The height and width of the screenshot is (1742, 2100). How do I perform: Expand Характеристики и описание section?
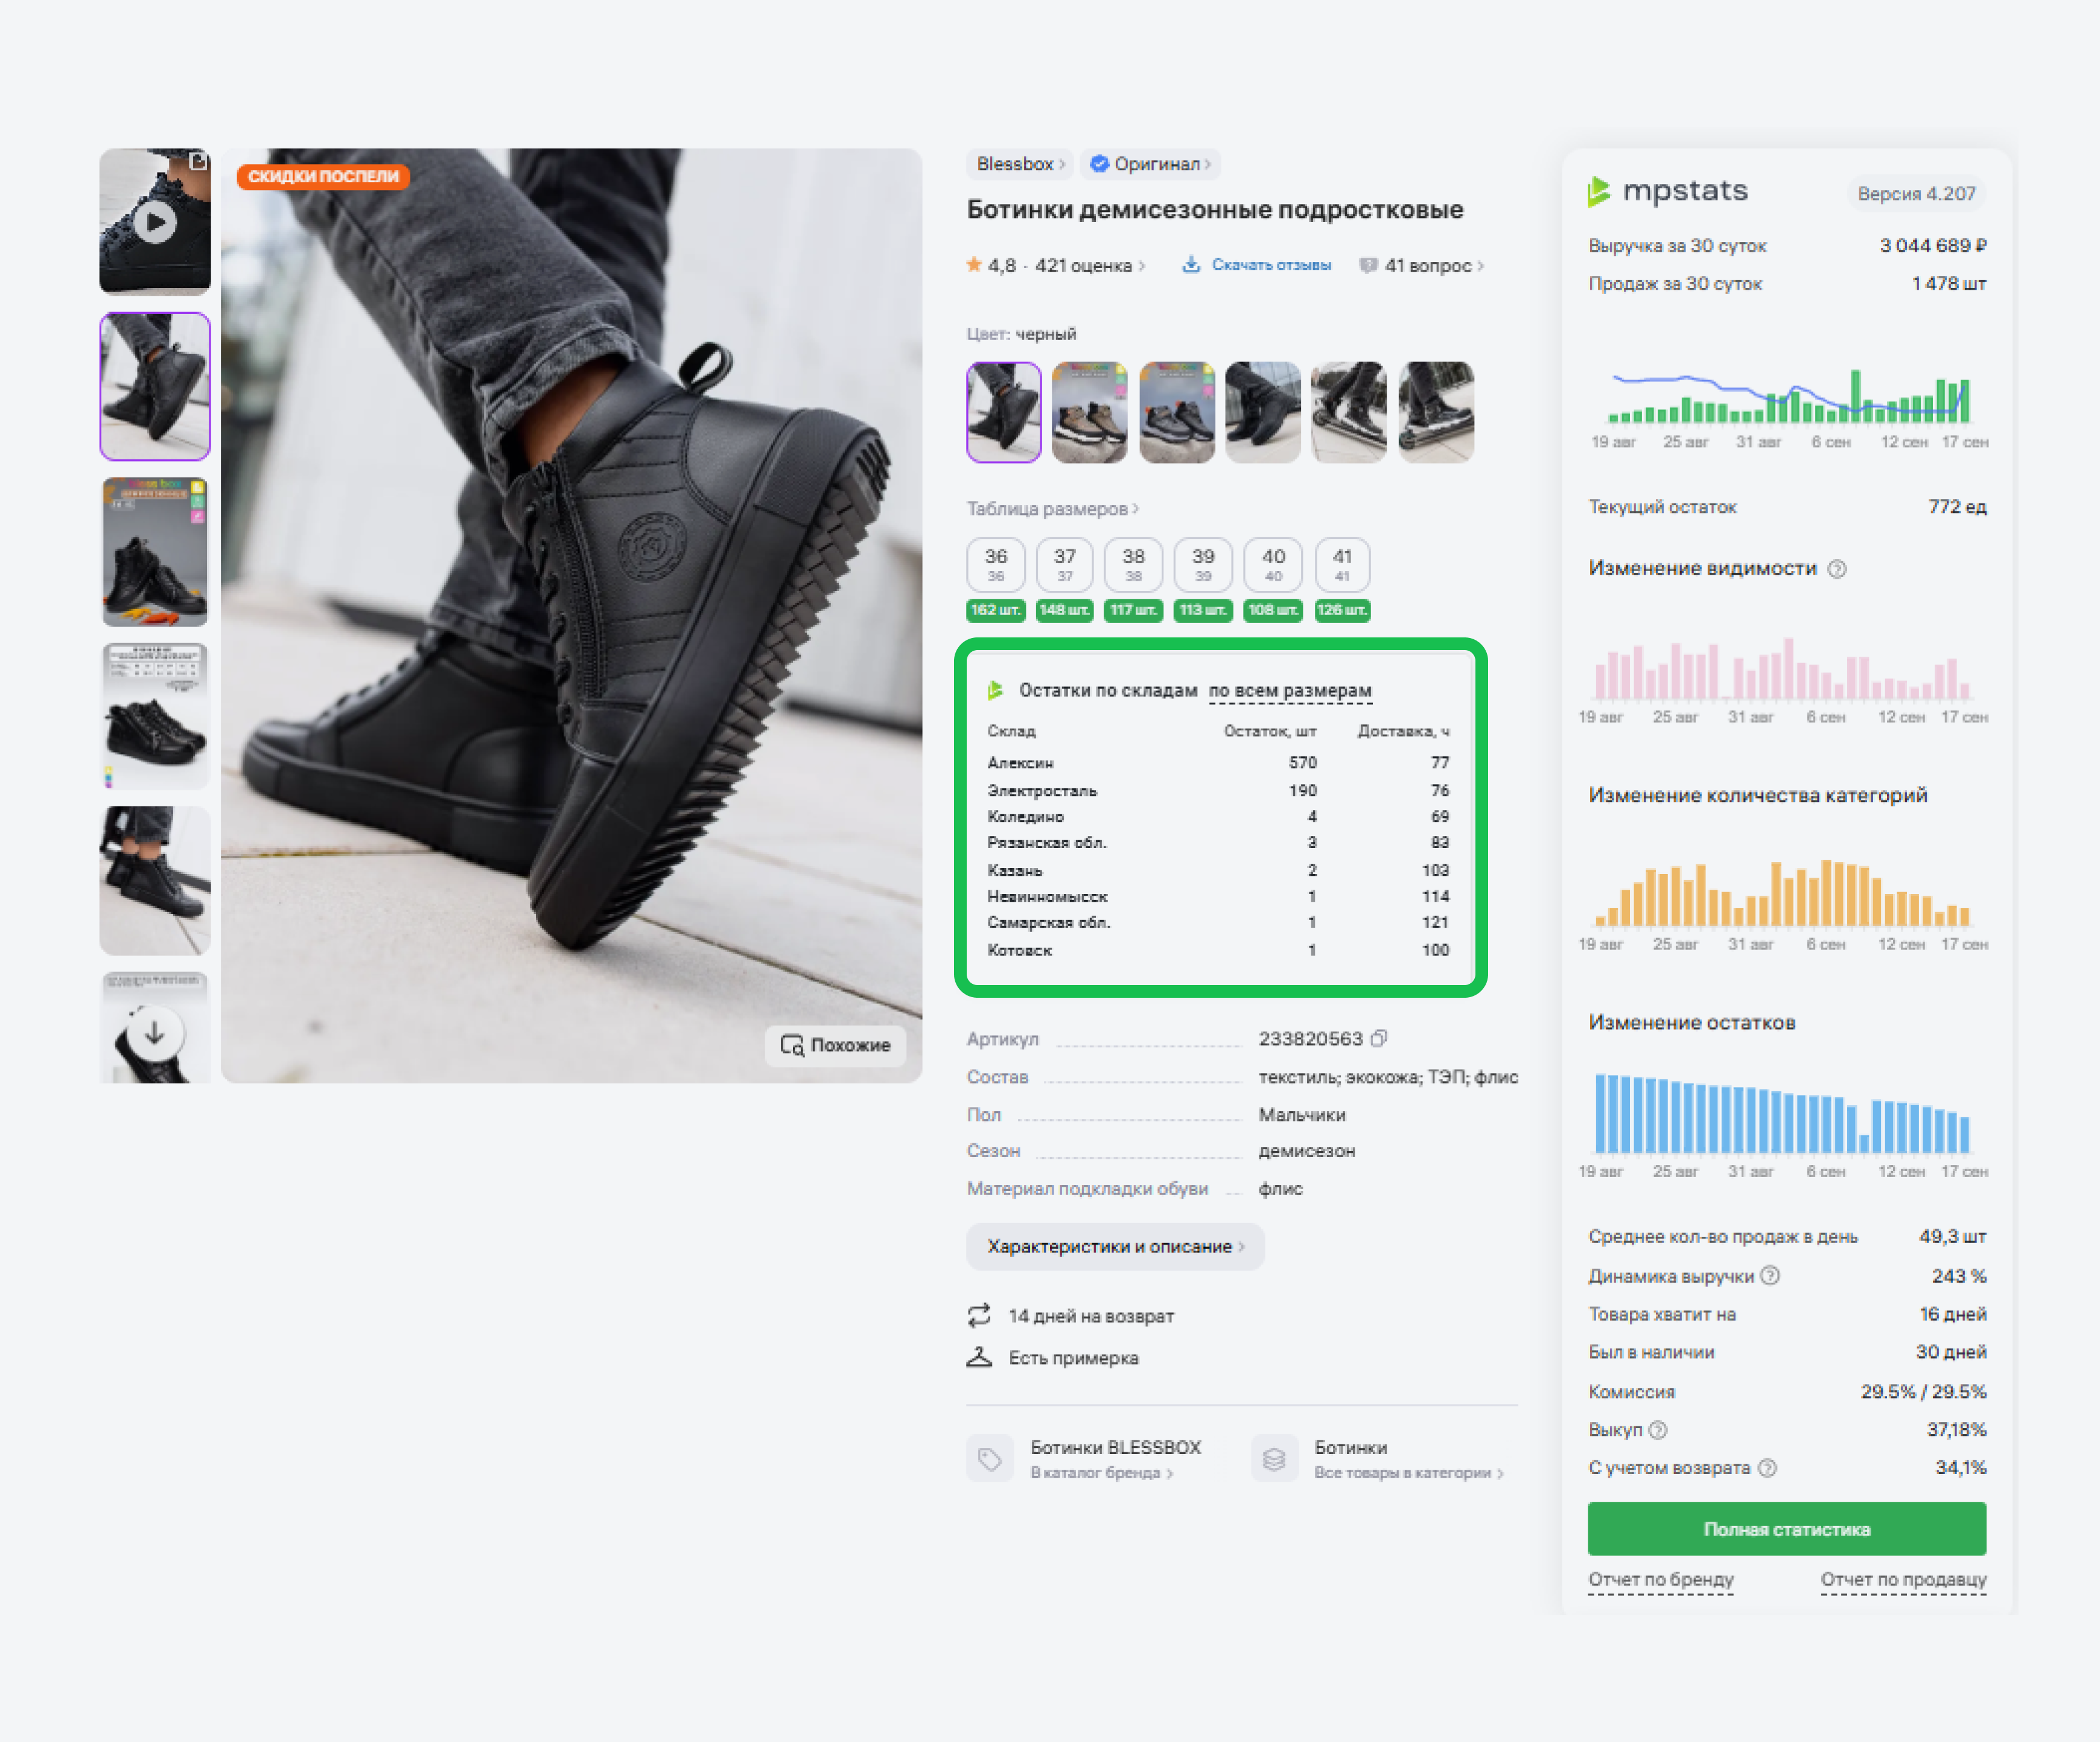pyautogui.click(x=1115, y=1247)
